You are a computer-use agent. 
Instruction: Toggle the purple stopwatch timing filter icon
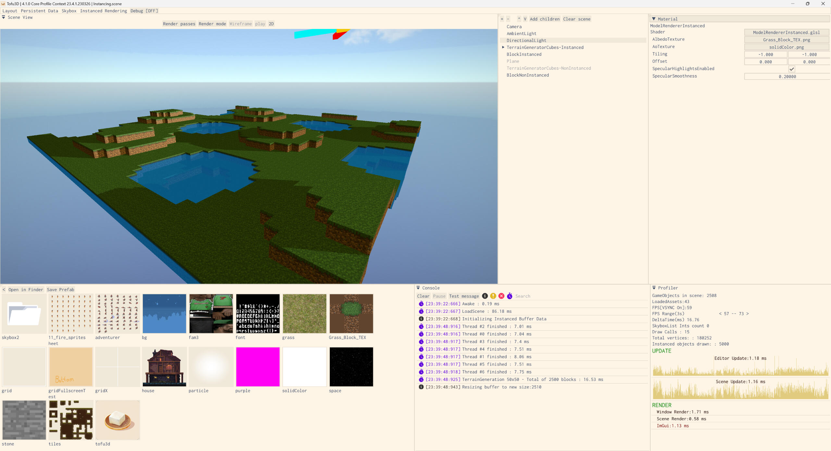[510, 296]
